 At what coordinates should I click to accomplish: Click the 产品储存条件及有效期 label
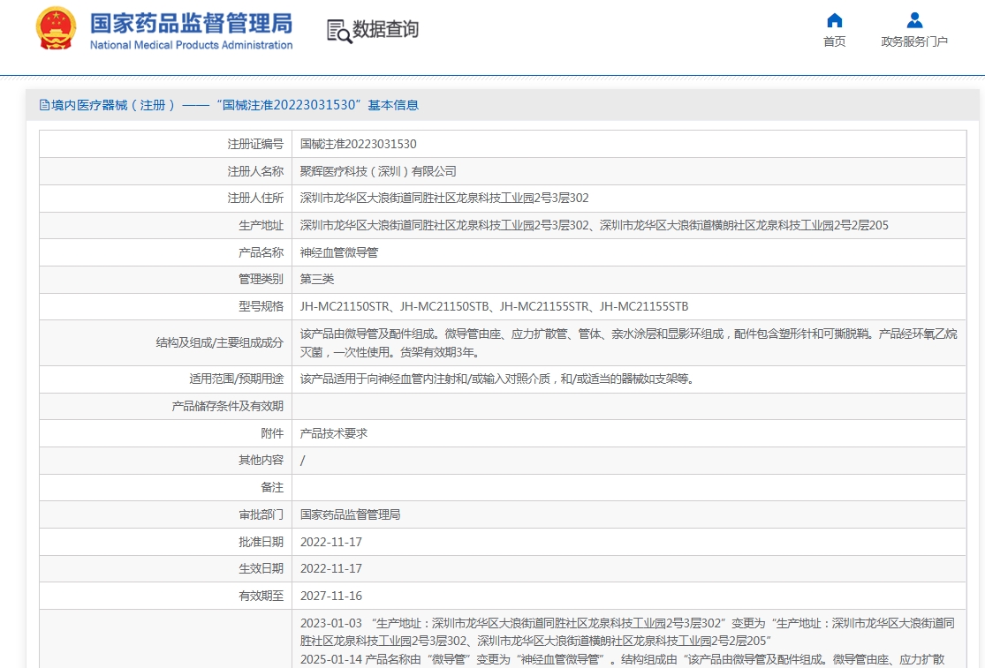[228, 407]
